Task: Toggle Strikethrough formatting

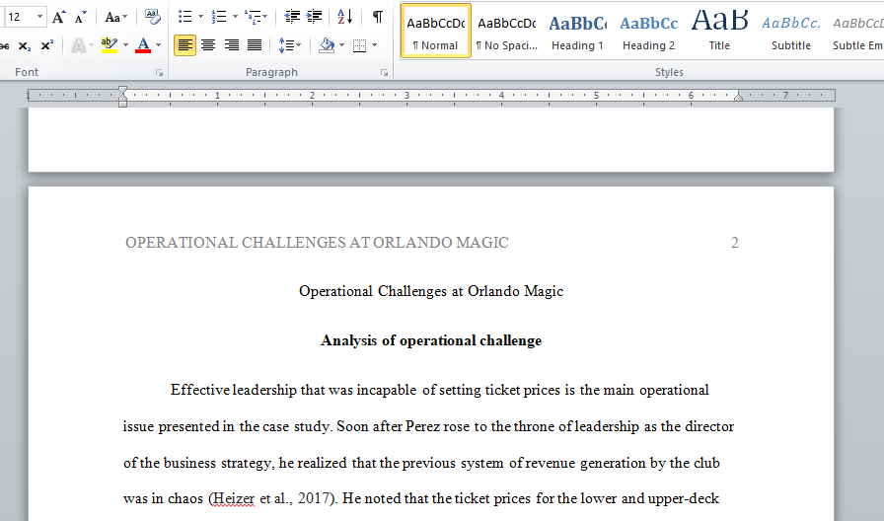Action: (5, 45)
